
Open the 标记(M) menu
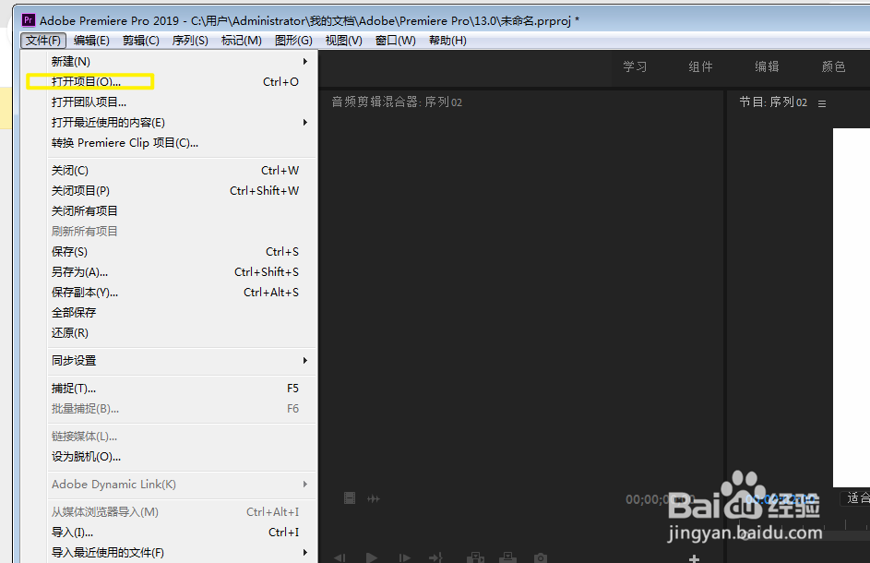tap(242, 41)
